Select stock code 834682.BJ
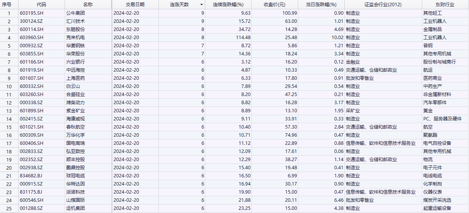This screenshot has width=469, height=213. (31, 175)
